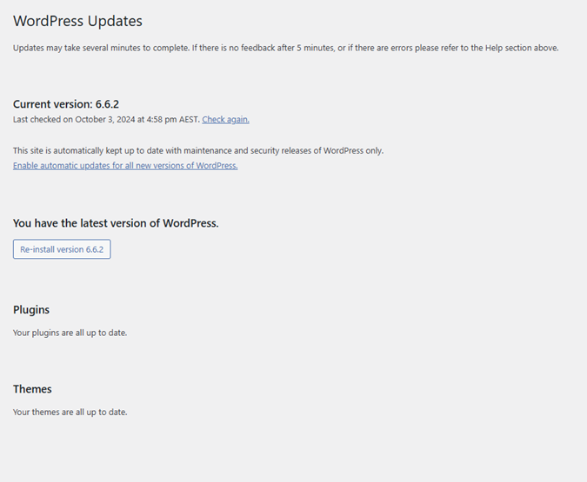Click 'This site is automatically kept up to date' text
This screenshot has height=482, width=587.
pos(198,151)
